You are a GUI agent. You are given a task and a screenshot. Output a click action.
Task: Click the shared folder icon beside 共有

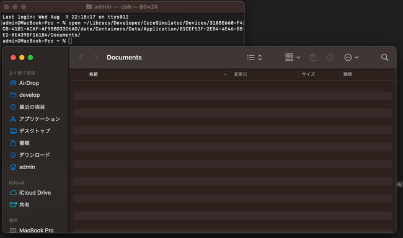click(x=13, y=205)
